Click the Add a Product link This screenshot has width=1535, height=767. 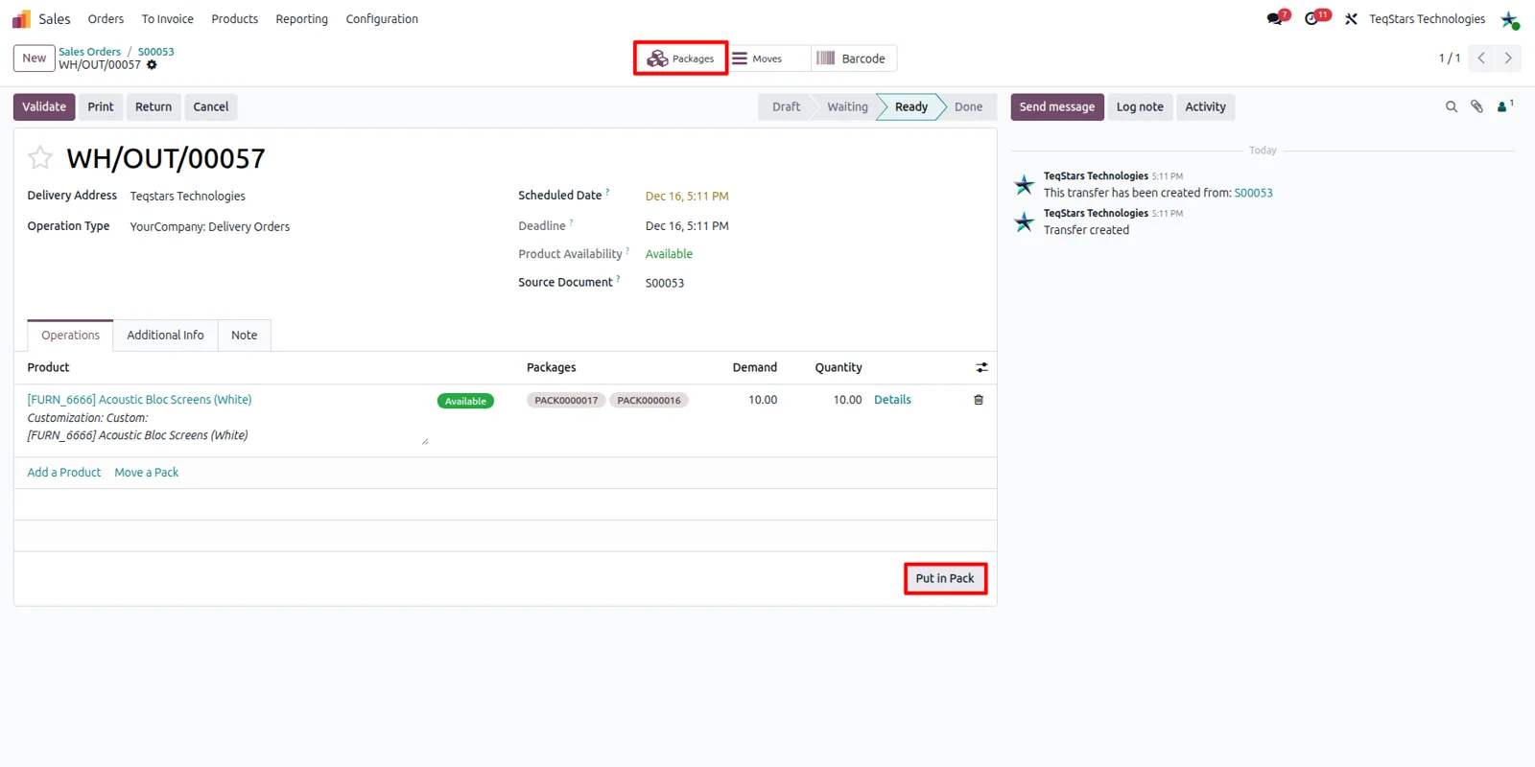[x=64, y=473]
